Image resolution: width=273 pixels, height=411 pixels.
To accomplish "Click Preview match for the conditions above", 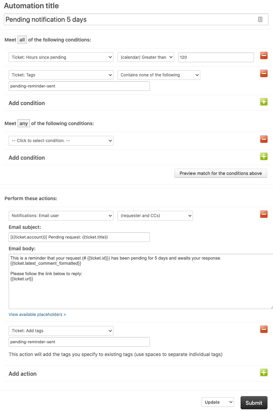I will [x=221, y=173].
